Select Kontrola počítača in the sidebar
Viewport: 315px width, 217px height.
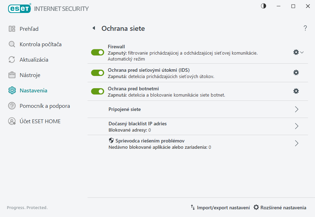pyautogui.click(x=39, y=44)
